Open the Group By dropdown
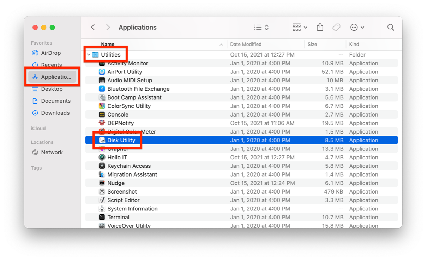Image resolution: width=427 pixels, height=261 pixels. (300, 28)
